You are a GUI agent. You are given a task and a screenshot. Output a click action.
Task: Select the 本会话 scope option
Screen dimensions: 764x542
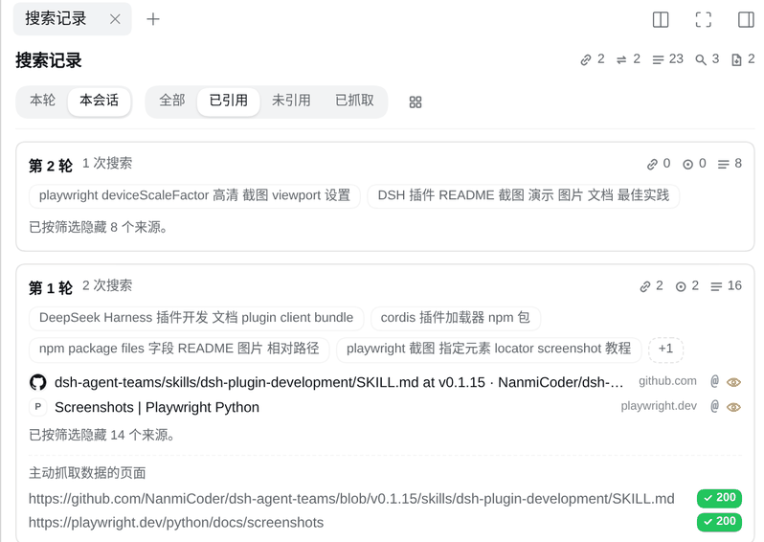99,101
